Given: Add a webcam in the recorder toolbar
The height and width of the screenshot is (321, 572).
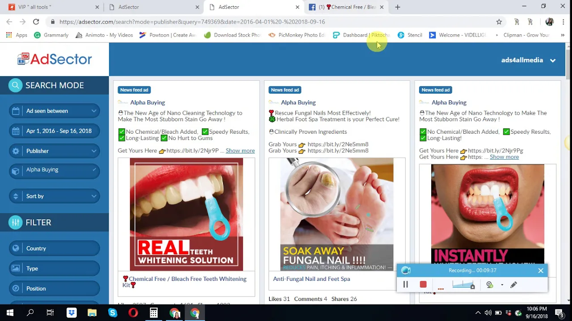Looking at the screenshot, I should click(490, 284).
